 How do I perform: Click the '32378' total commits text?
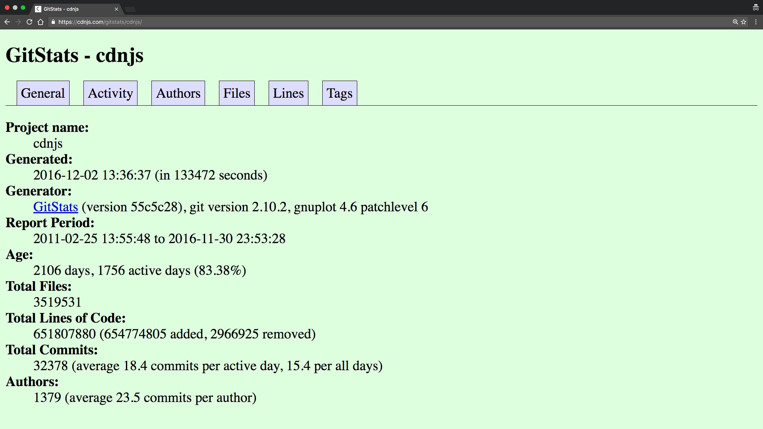[51, 366]
